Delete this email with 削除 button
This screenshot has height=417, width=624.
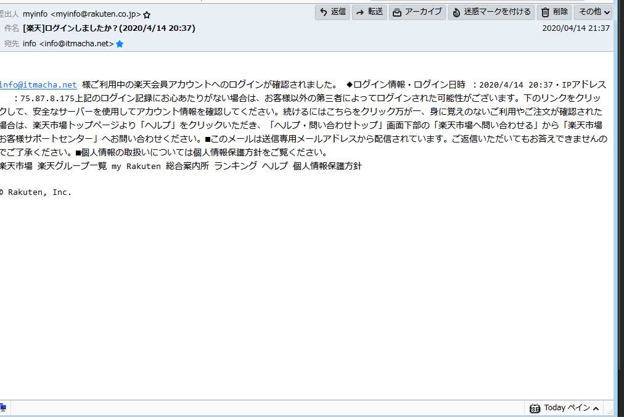[554, 12]
